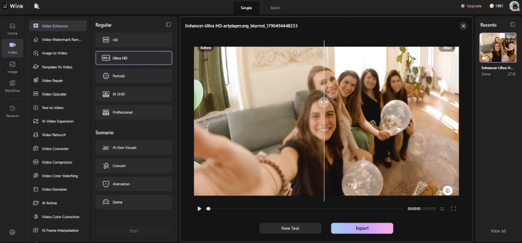The image size is (522, 243).
Task: Close the video preview panel
Action: click(x=463, y=26)
